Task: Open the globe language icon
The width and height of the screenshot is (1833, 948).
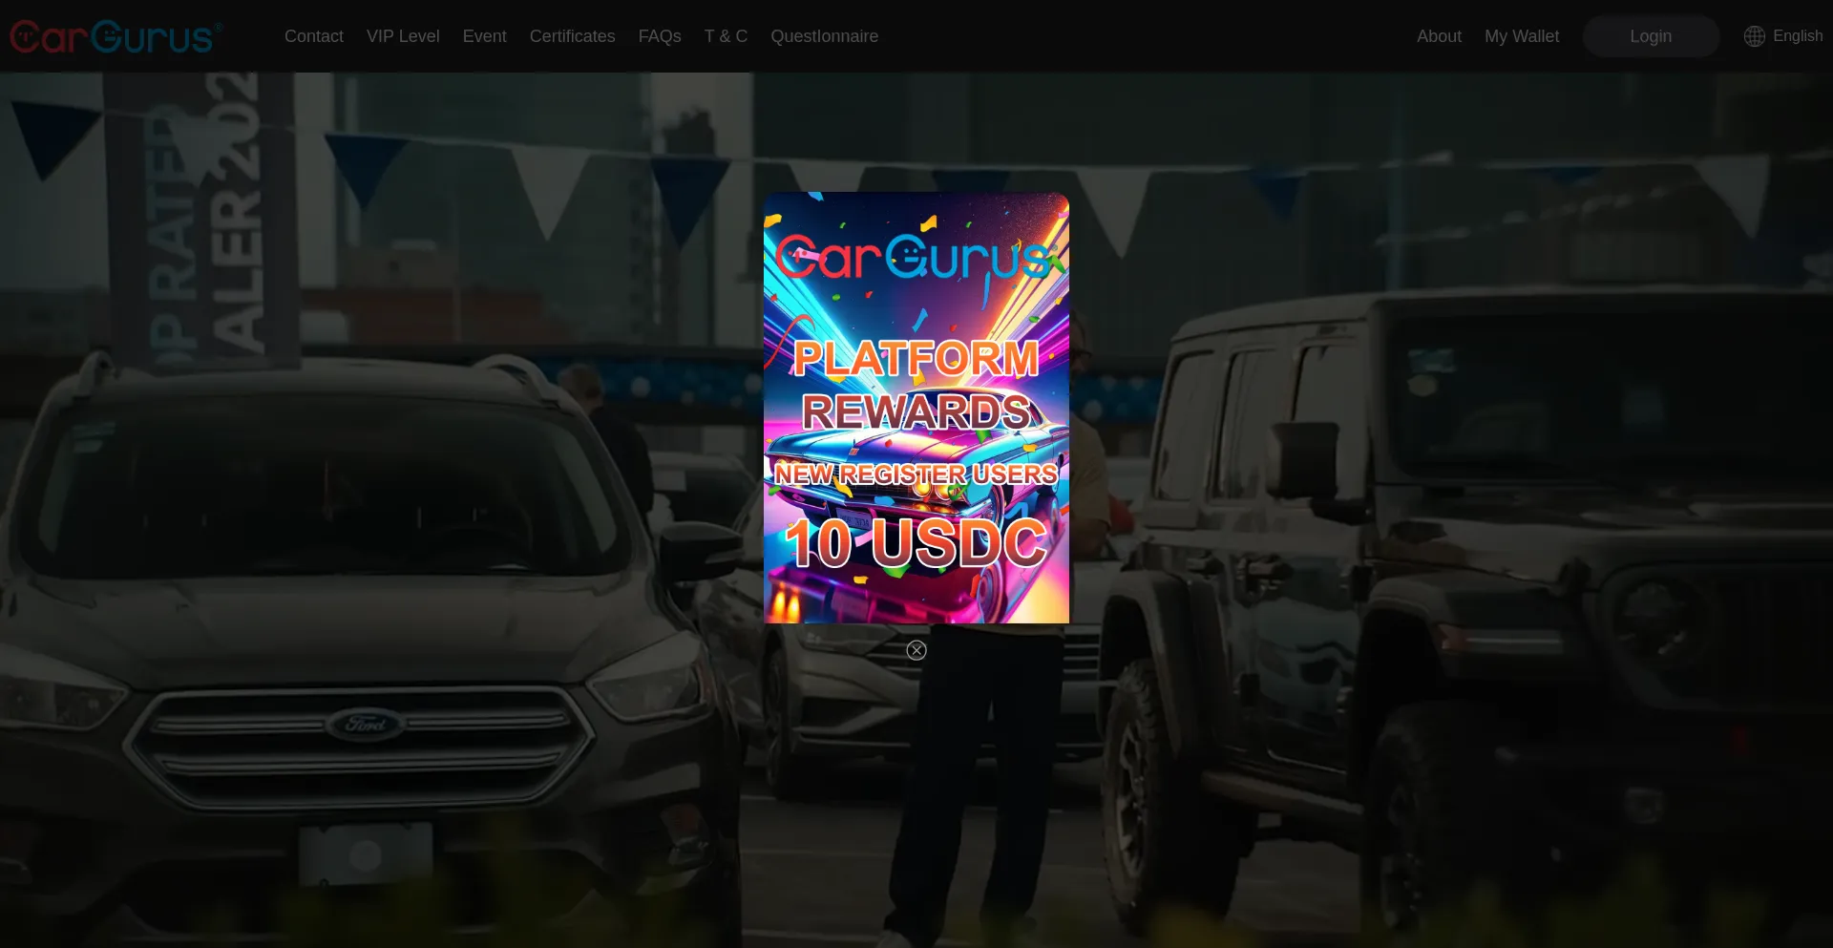Action: click(1754, 36)
